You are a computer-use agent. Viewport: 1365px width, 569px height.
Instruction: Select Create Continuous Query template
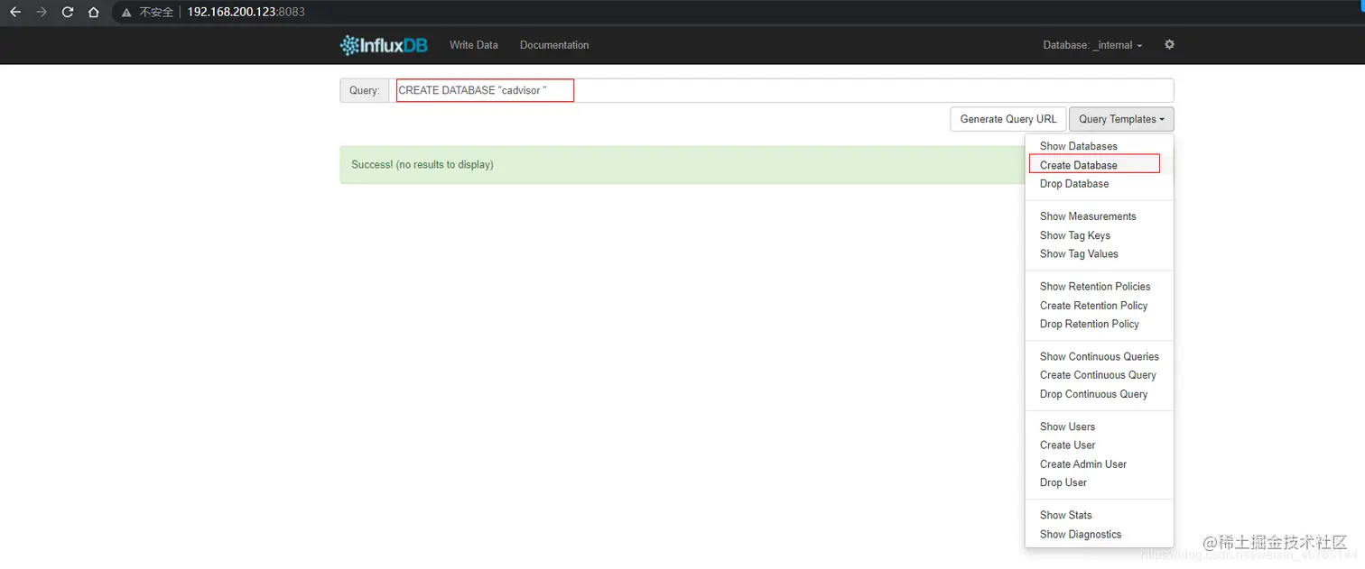pyautogui.click(x=1099, y=375)
